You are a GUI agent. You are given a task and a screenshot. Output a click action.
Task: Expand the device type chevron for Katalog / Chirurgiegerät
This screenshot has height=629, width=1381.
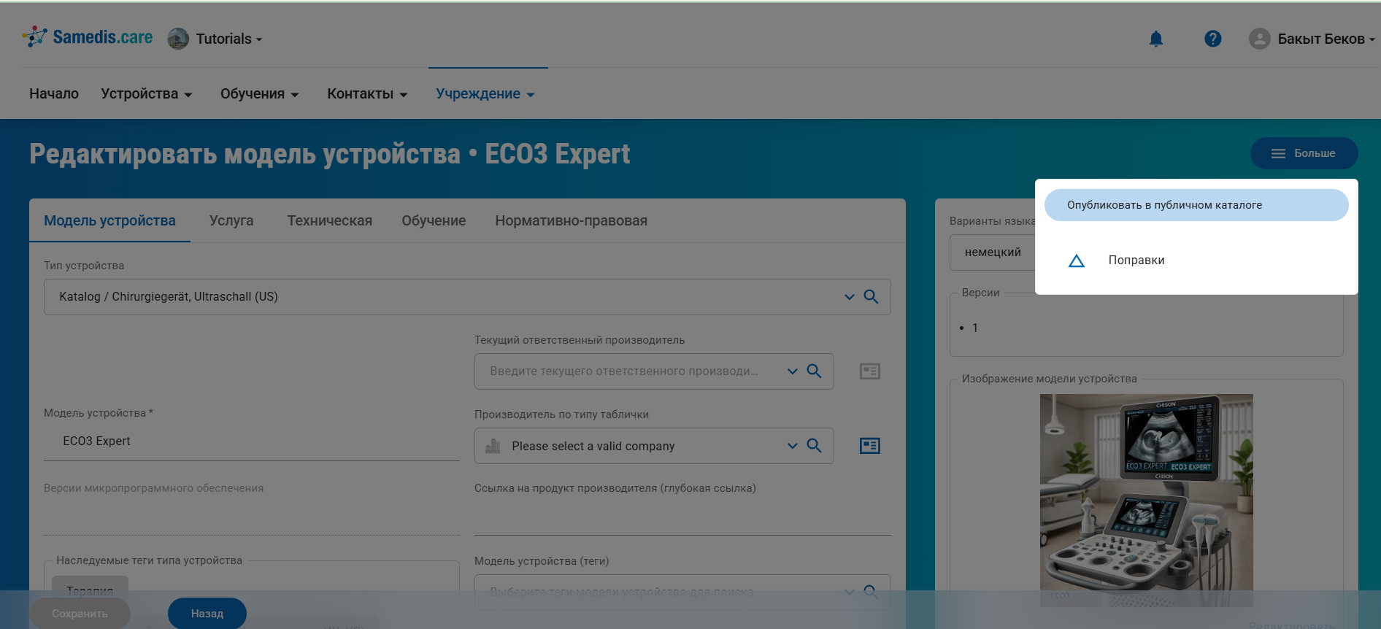849,297
